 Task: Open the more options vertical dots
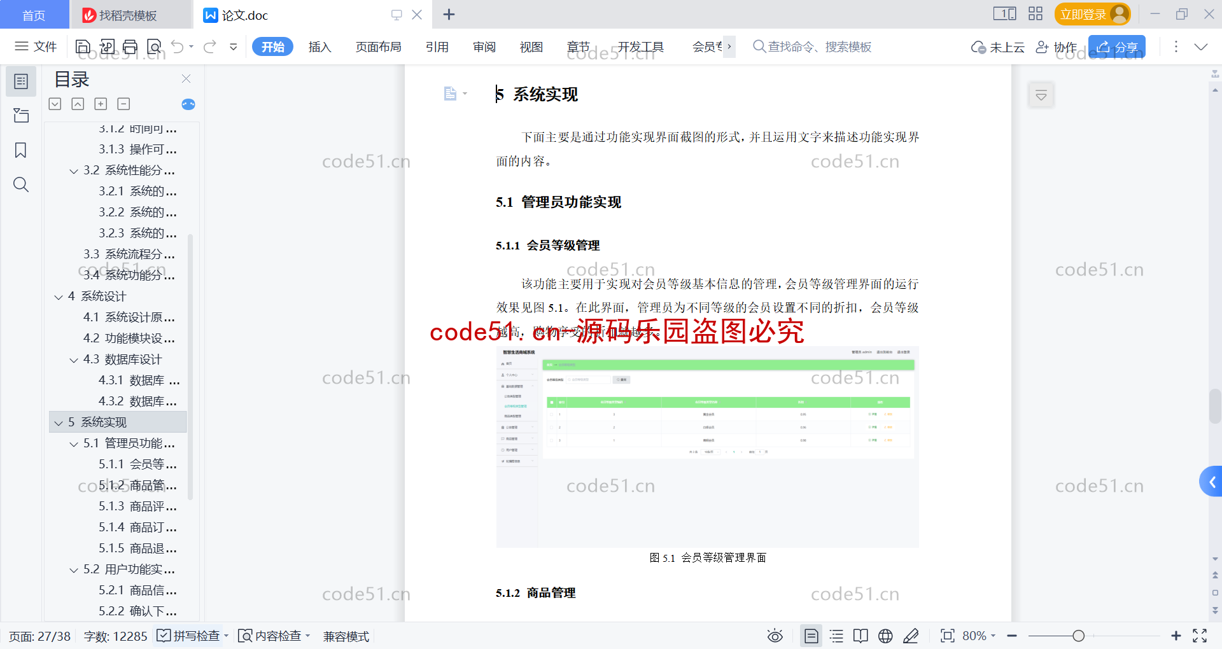pos(1176,46)
